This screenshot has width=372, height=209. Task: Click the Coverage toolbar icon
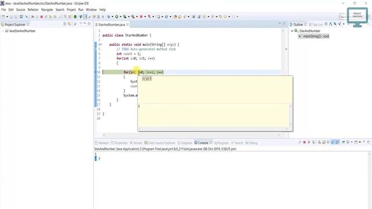pyautogui.click(x=125, y=17)
